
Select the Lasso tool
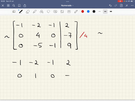click(x=48, y=12)
